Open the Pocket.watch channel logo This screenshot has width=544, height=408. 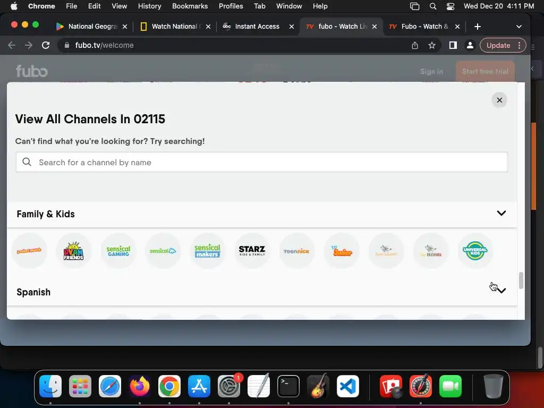tap(29, 251)
